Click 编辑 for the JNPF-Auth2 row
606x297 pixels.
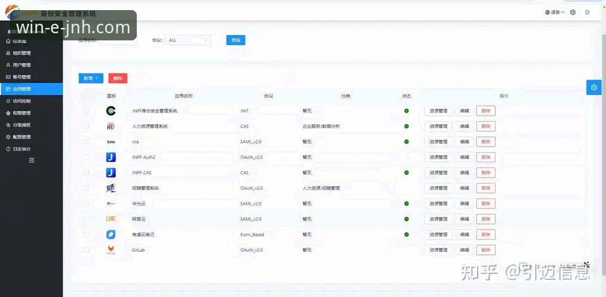[x=464, y=157]
